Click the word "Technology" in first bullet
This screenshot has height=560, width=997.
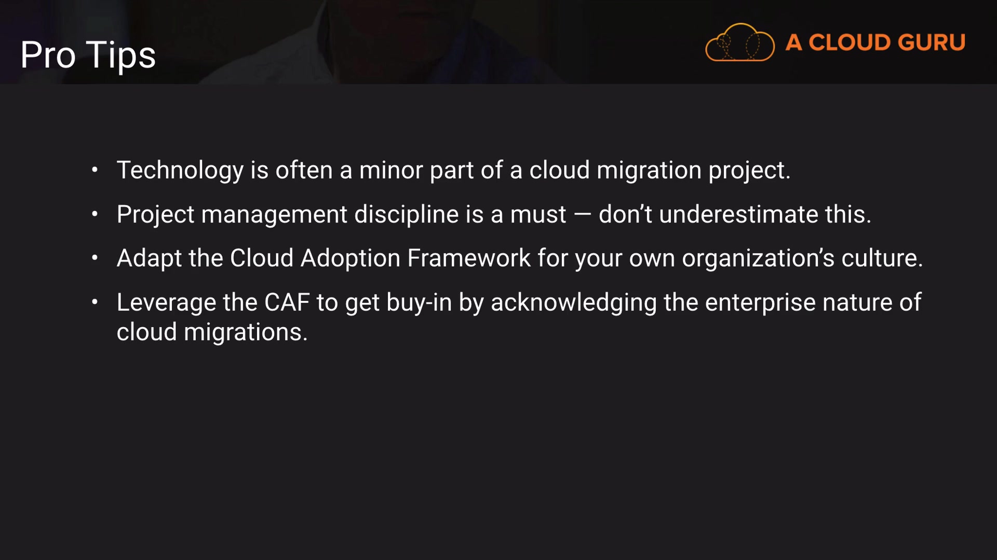pyautogui.click(x=180, y=170)
